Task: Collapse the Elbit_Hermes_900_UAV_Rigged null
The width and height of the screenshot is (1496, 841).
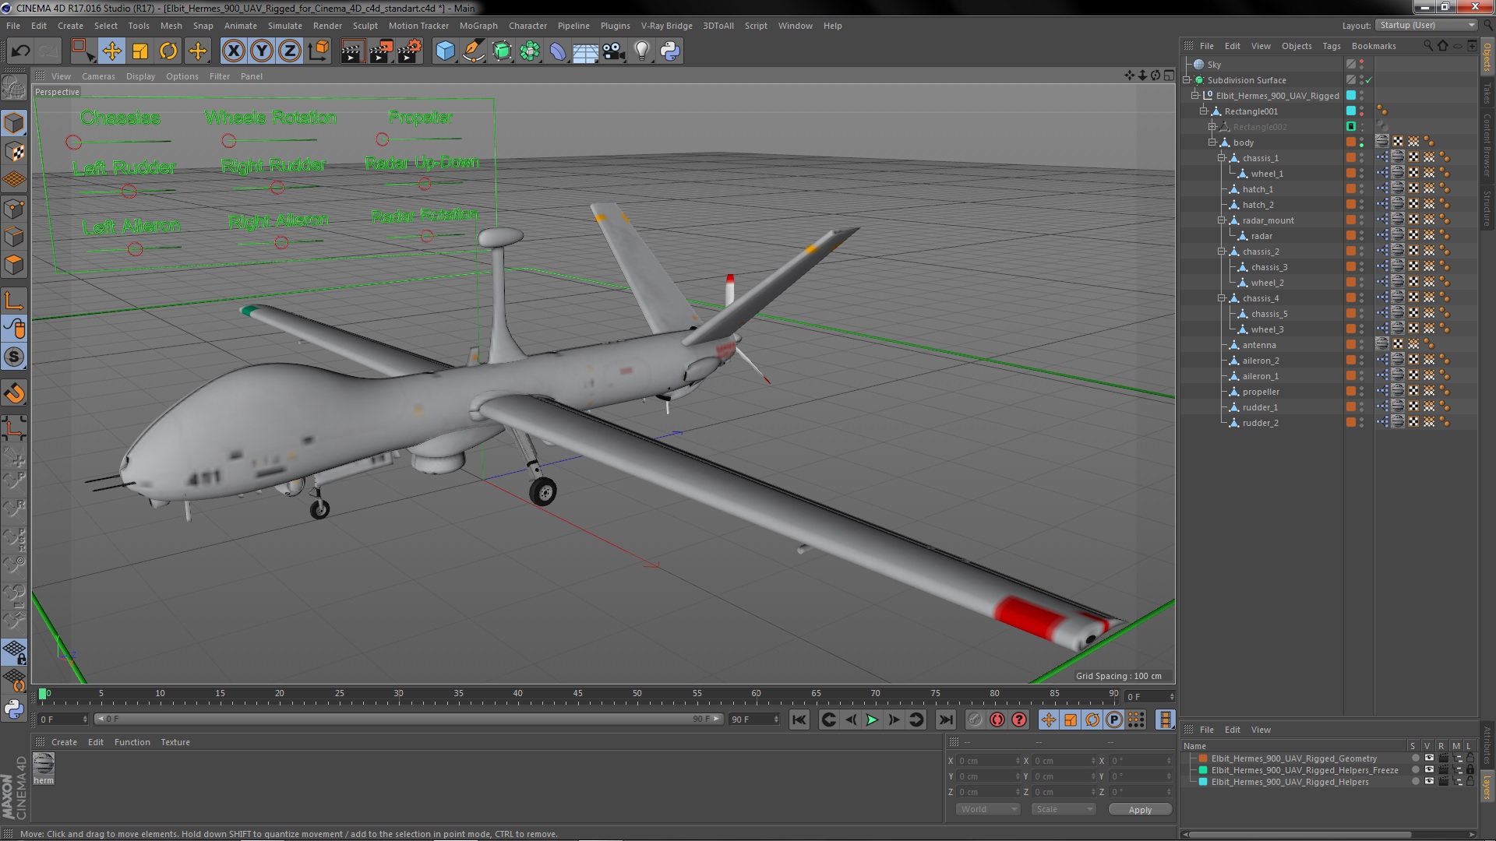Action: 1195,96
